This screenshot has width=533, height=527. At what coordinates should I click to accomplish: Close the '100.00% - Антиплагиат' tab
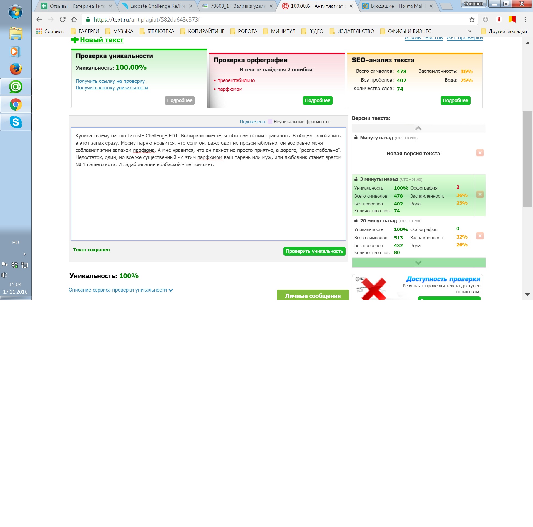[351, 6]
